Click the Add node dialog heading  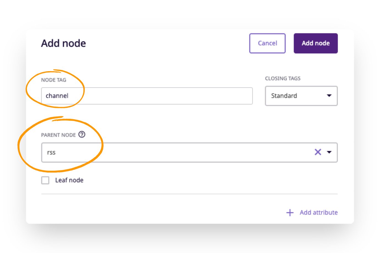click(64, 43)
